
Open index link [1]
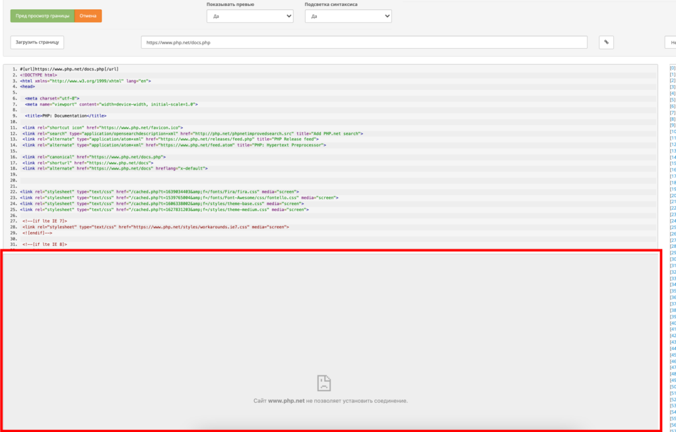tap(673, 75)
